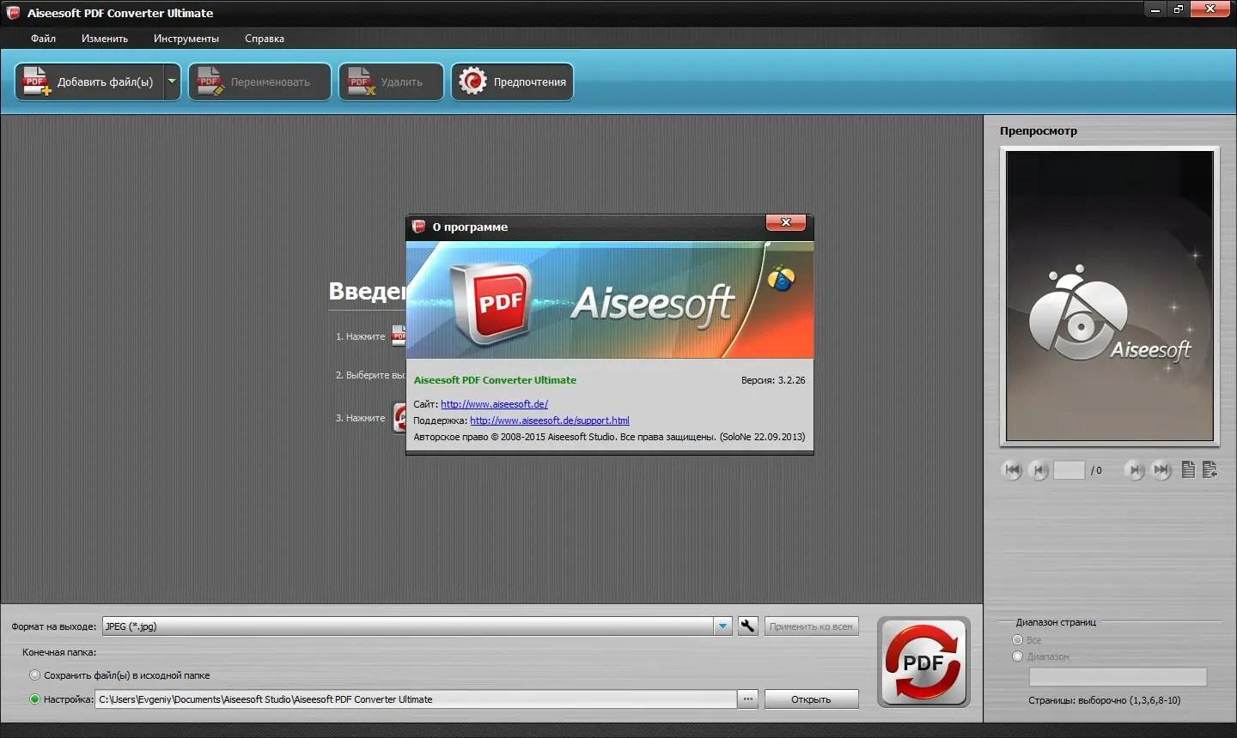Image resolution: width=1237 pixels, height=738 pixels.
Task: Open the Справка menu
Action: point(265,39)
